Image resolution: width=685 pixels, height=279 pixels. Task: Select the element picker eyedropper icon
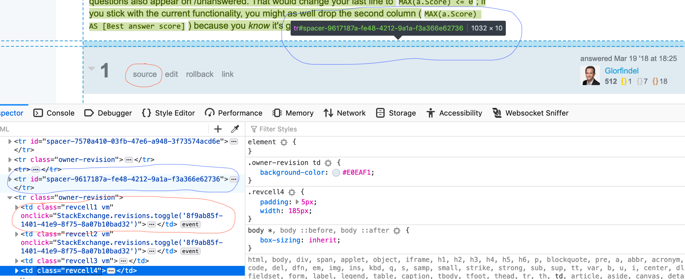tap(235, 129)
